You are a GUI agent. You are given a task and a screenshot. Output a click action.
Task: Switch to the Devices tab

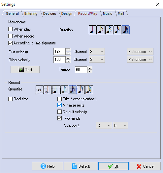click(x=49, y=13)
